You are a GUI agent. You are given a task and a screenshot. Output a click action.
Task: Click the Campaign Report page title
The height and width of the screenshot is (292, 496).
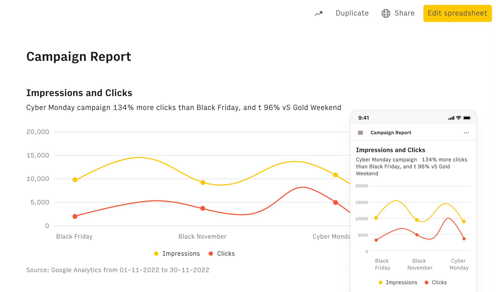click(79, 57)
